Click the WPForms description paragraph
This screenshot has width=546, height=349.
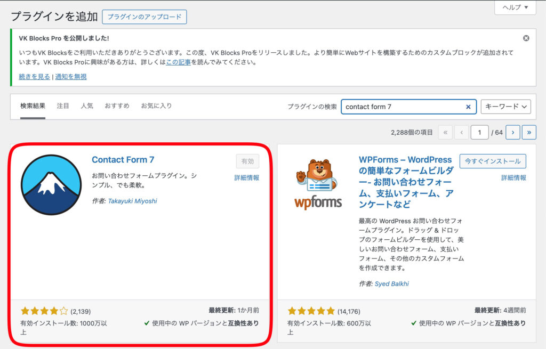[411, 244]
